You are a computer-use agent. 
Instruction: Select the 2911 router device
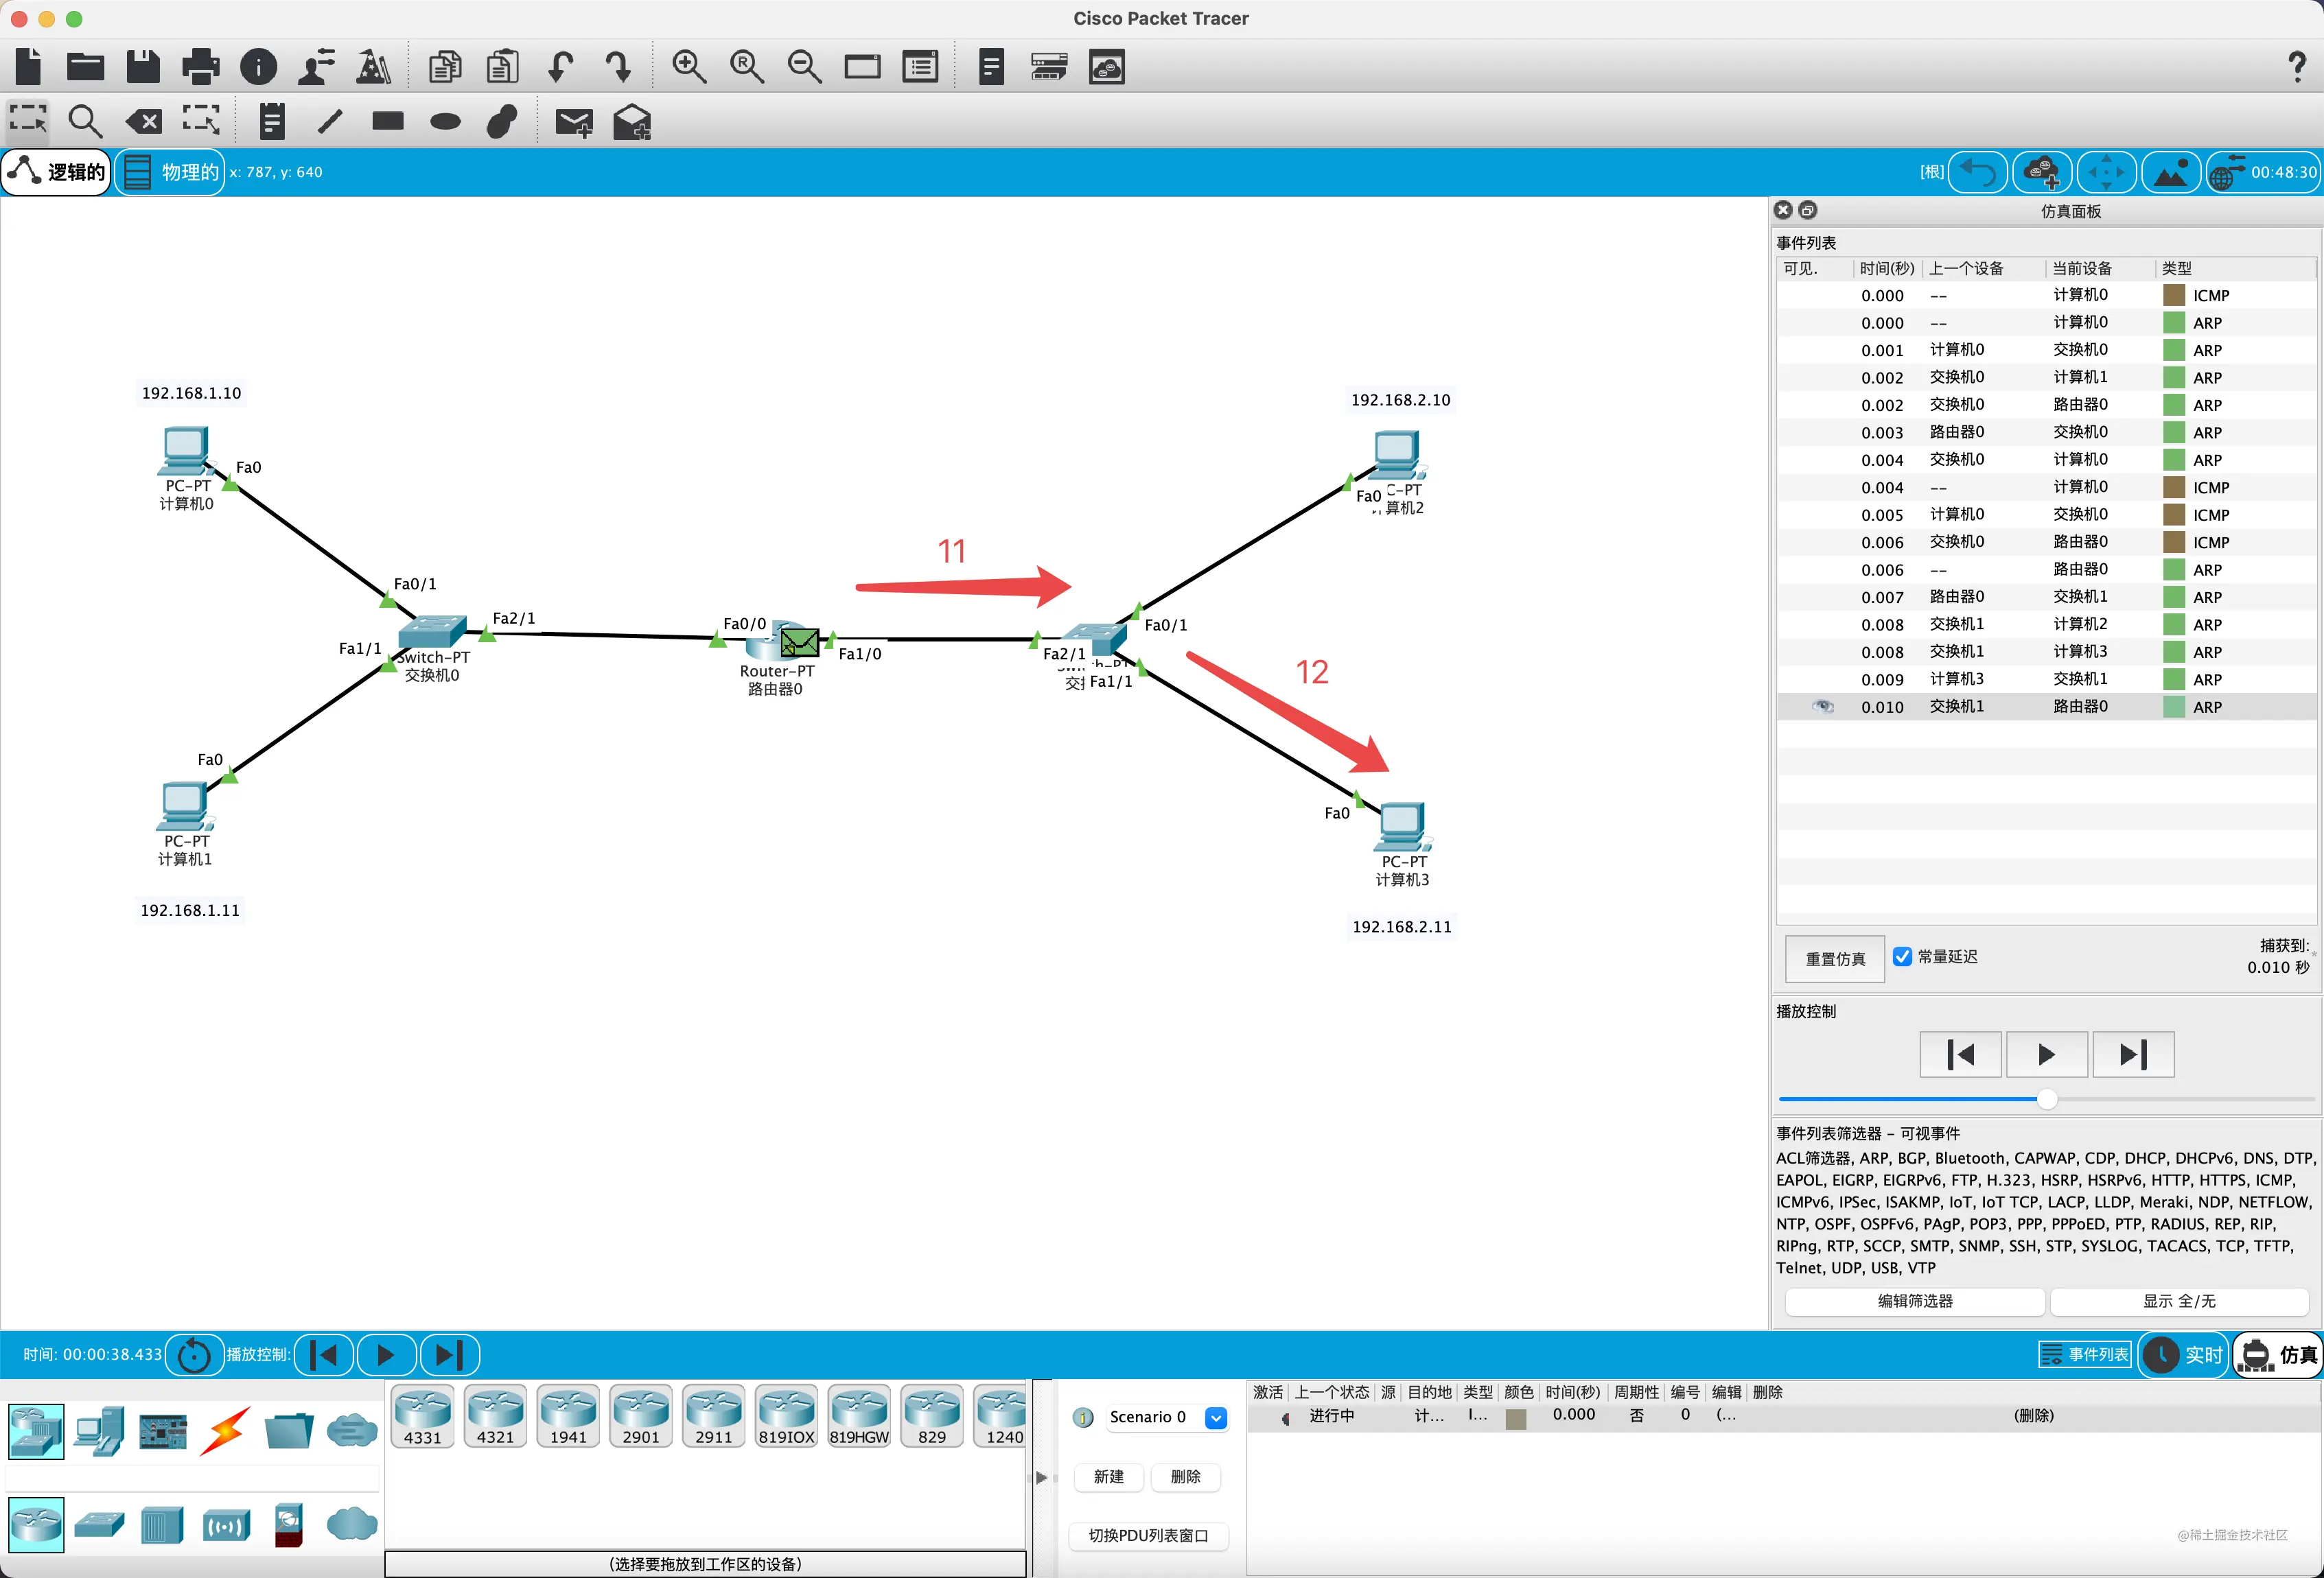(713, 1415)
